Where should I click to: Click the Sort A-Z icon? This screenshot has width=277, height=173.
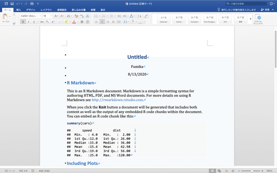point(140,16)
